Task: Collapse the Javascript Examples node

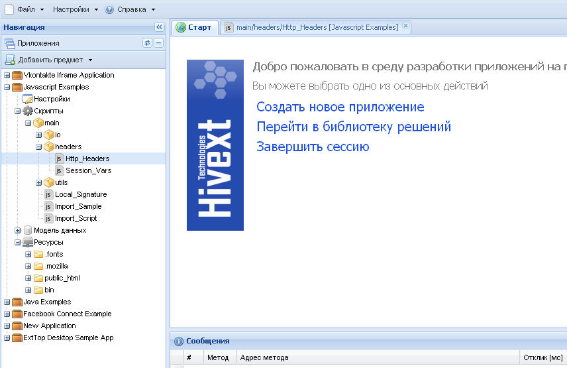Action: pyautogui.click(x=7, y=88)
